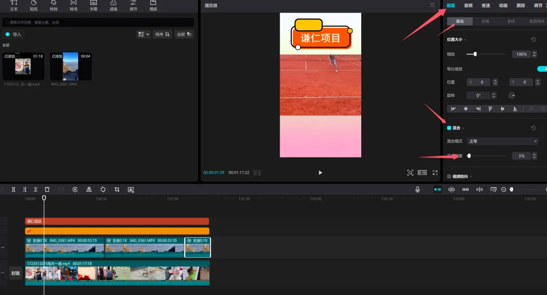
Task: Enable the 视频防抖 stabilization checkbox
Action: [x=449, y=176]
